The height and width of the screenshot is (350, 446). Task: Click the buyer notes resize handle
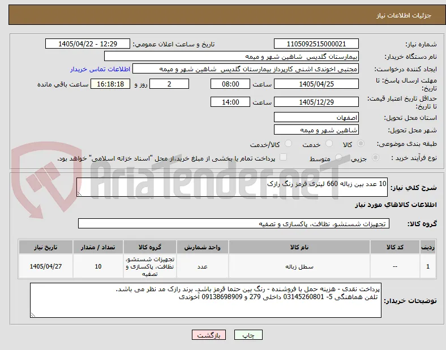pos(33,315)
